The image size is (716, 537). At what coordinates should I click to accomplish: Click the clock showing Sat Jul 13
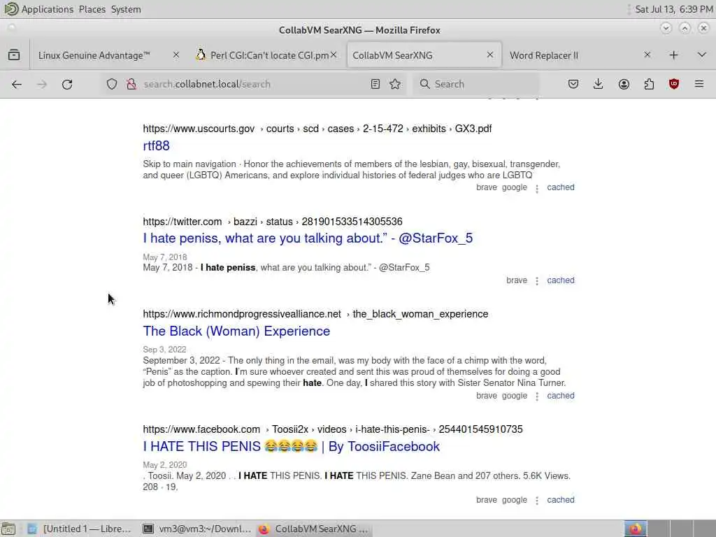click(x=673, y=9)
